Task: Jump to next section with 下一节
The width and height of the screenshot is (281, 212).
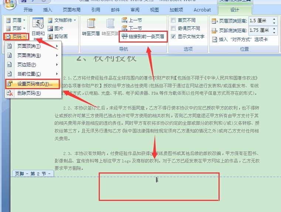Action: pyautogui.click(x=132, y=28)
